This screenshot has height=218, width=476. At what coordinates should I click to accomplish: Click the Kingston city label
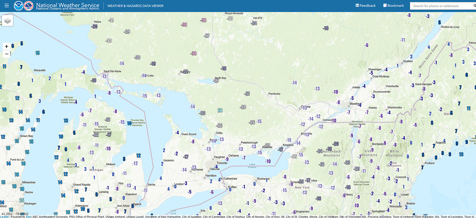pyautogui.click(x=288, y=145)
